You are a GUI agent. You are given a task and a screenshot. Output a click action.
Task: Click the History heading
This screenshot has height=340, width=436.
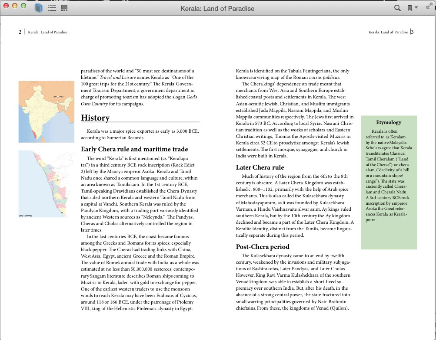(x=95, y=118)
